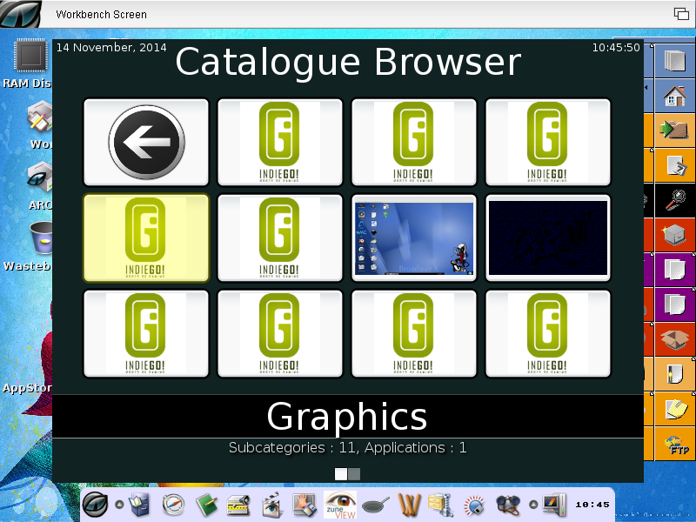Open the IndieGo tile directly above the dark navy thumbnail

pos(548,142)
